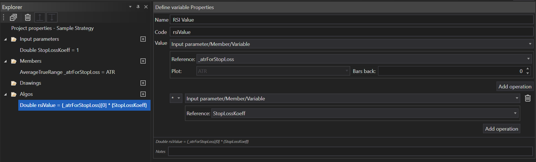The height and width of the screenshot is (162, 536).
Task: Select Project properties - Sample Strategy item
Action: [52, 28]
